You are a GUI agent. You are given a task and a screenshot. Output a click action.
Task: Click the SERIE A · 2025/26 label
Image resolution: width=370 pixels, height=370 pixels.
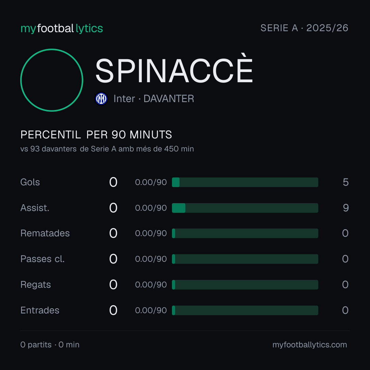305,28
